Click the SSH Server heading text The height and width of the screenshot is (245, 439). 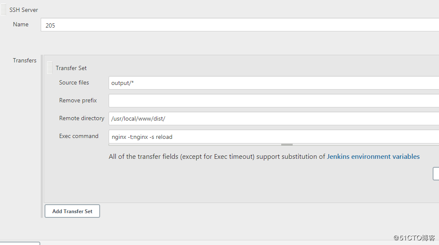24,9
